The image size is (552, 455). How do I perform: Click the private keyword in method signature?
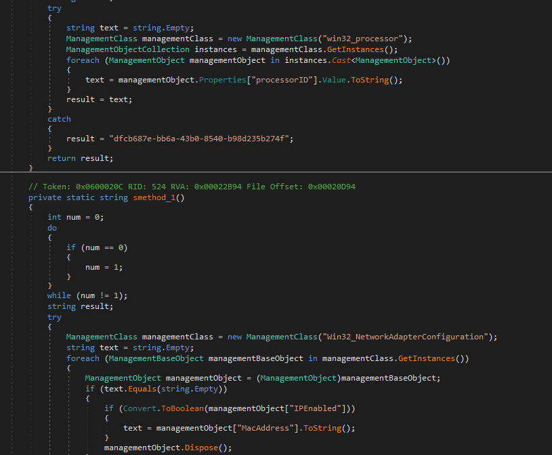(x=45, y=197)
